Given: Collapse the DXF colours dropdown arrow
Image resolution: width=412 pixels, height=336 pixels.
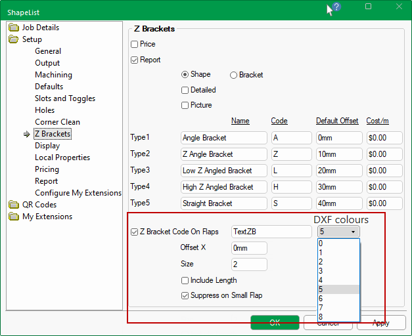Looking at the screenshot, I should click(x=353, y=232).
